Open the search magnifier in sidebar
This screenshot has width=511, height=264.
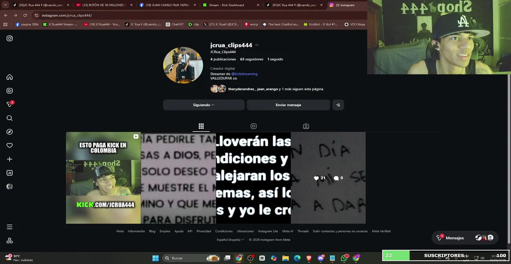pyautogui.click(x=10, y=118)
